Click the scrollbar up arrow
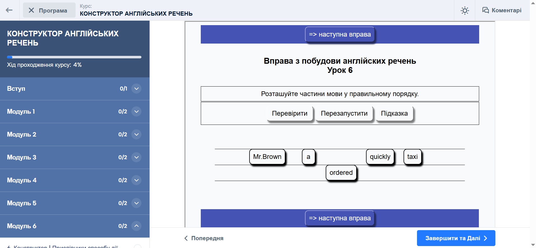 coord(533,3)
